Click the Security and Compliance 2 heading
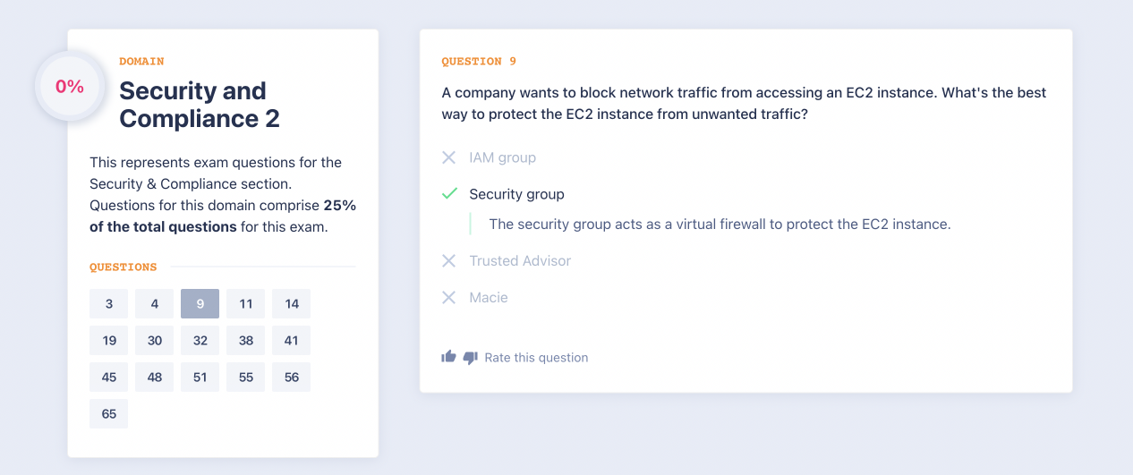Viewport: 1133px width, 475px height. 200,105
